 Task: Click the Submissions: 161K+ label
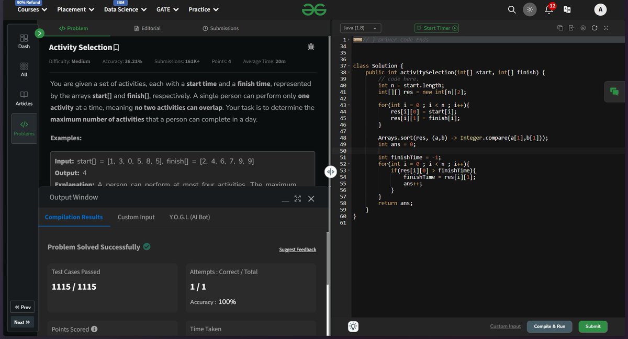(x=177, y=61)
